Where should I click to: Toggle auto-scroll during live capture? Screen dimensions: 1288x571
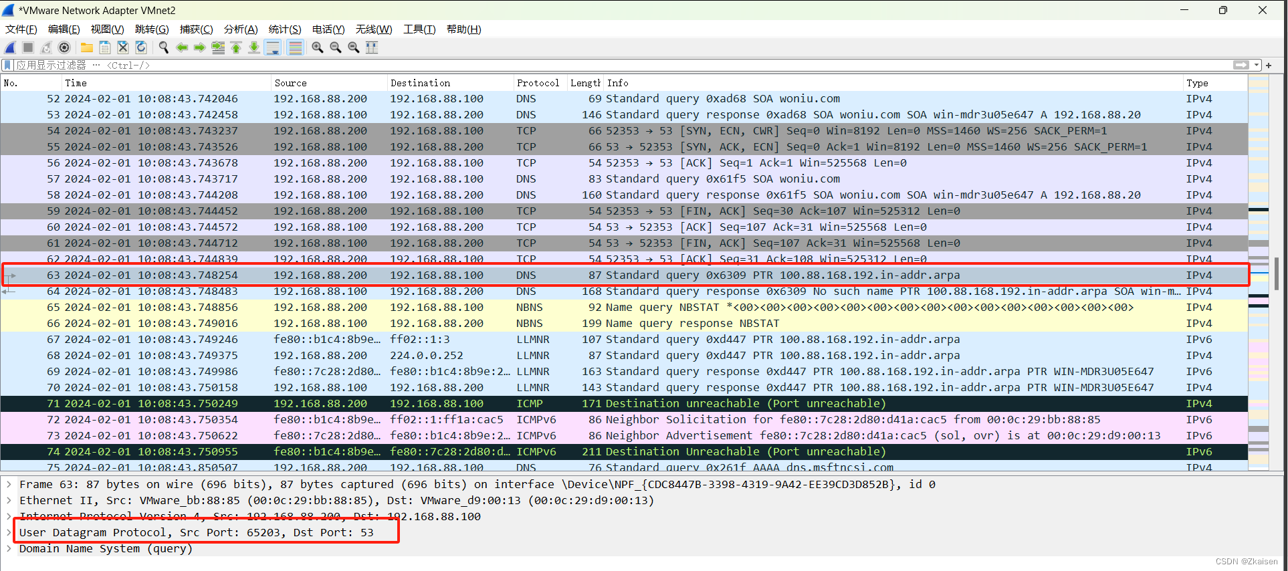[x=273, y=47]
